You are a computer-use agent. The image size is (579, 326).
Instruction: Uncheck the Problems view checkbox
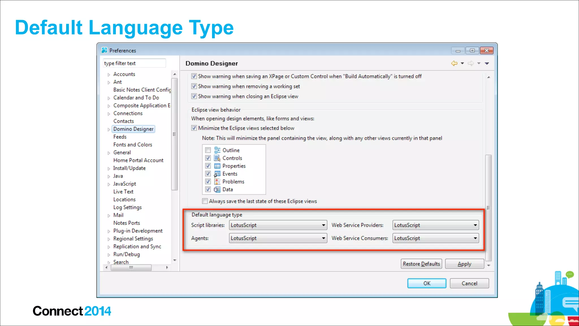208,181
